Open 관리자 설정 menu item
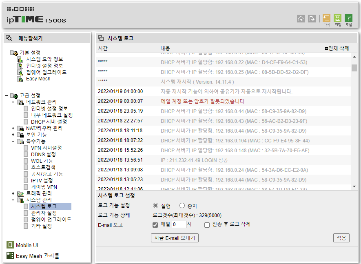Viewport: 361px width, 264px height. coord(44,213)
